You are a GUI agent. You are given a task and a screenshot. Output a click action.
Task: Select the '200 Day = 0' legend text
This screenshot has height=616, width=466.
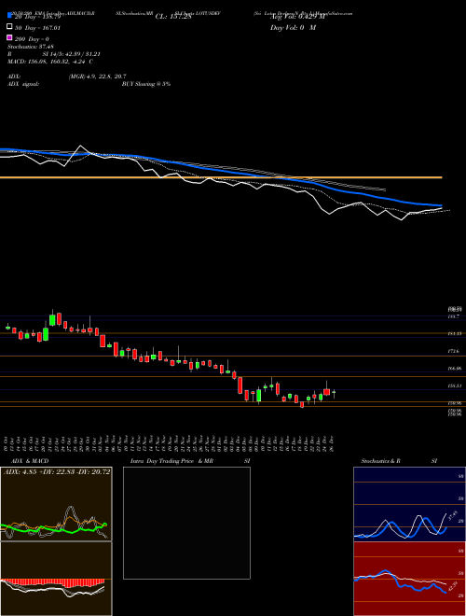33,39
